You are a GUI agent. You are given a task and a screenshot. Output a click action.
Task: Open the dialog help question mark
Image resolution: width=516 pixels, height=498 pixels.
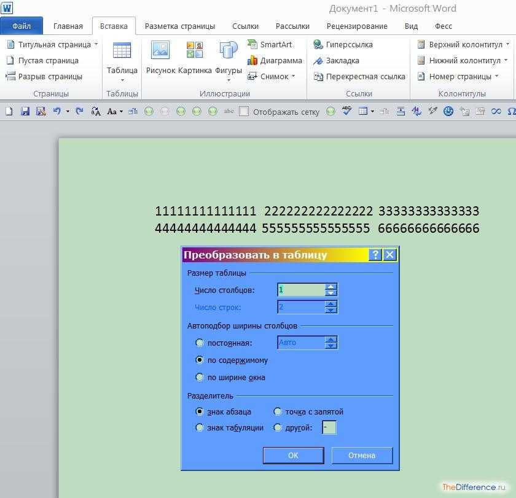coord(375,255)
